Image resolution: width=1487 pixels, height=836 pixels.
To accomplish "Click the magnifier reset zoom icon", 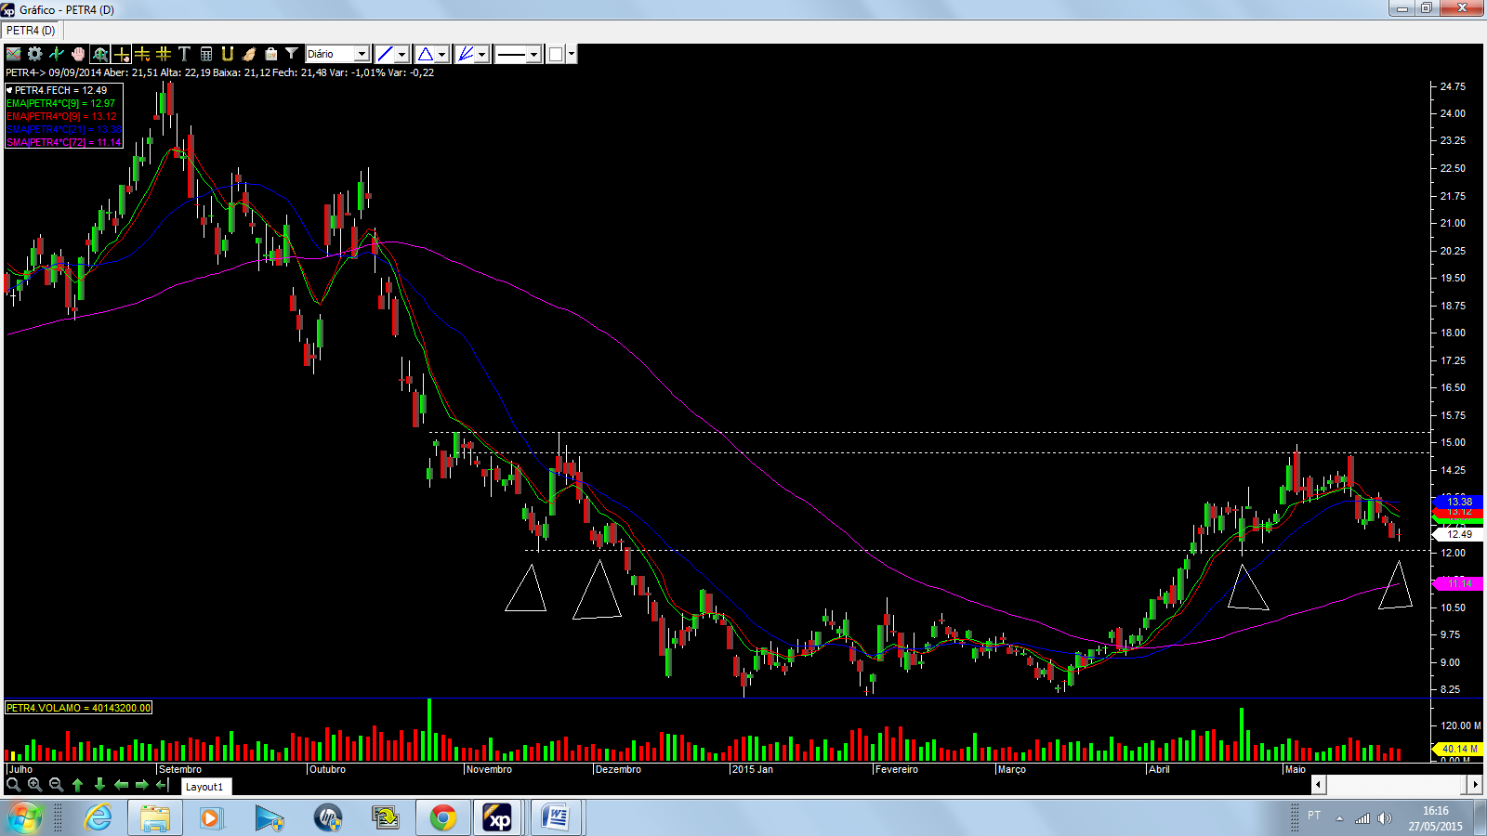I will tap(13, 785).
